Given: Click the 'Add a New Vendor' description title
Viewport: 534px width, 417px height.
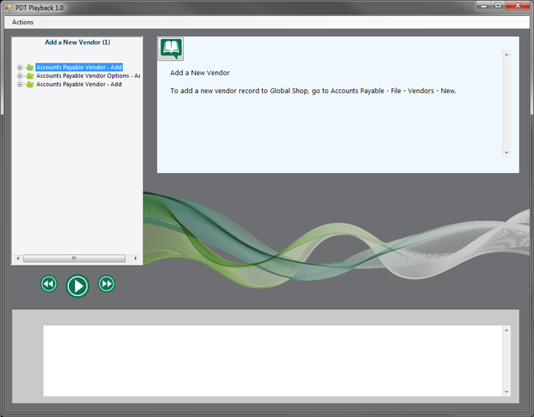Looking at the screenshot, I should [200, 73].
